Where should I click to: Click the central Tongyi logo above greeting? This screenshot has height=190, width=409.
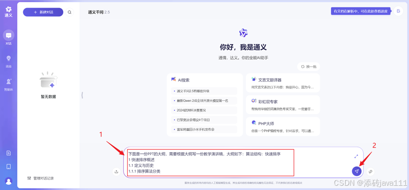pyautogui.click(x=243, y=33)
